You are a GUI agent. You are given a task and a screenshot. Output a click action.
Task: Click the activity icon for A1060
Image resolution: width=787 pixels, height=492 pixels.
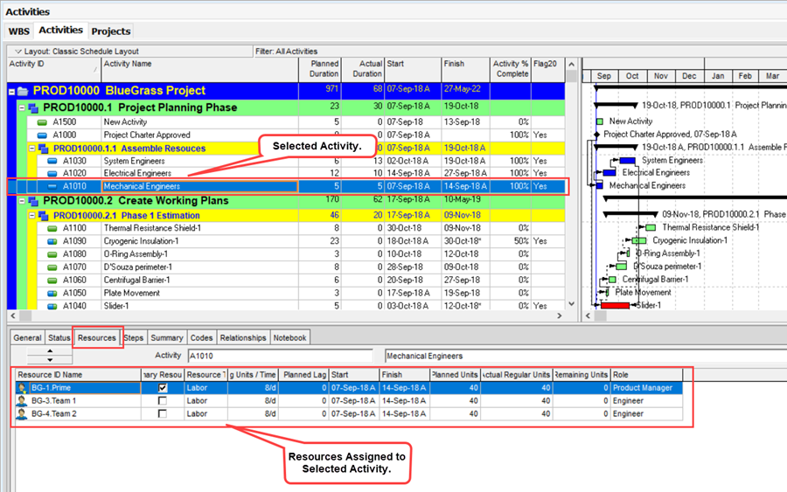[52, 281]
